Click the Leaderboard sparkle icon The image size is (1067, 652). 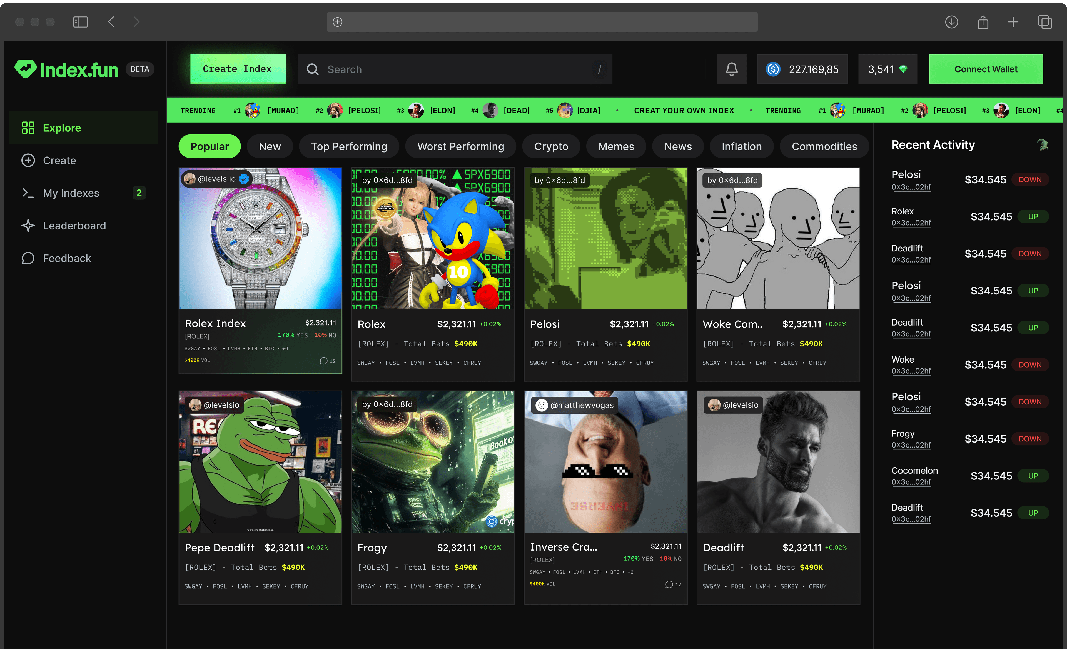(28, 226)
